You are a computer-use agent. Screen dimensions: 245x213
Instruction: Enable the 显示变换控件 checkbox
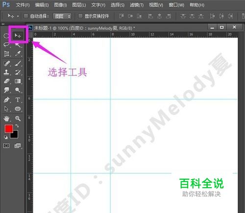(80, 16)
